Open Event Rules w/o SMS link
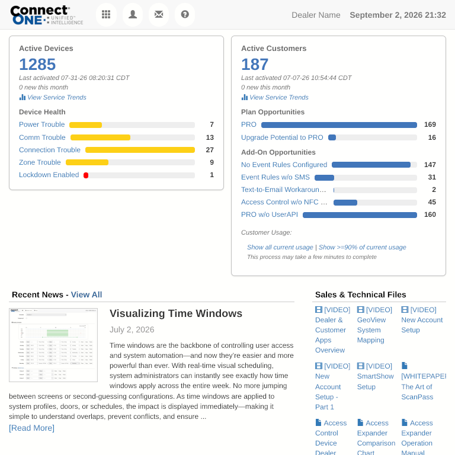Screen dimensions: 455x455 [x=275, y=177]
